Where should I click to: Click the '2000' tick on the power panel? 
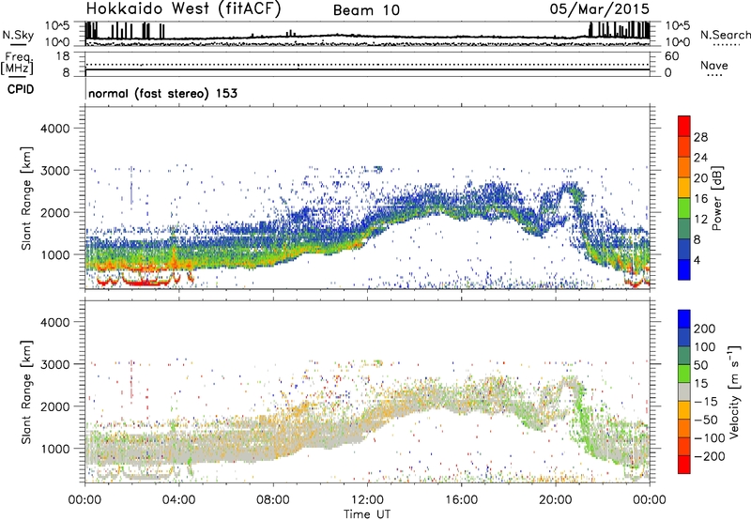[x=54, y=212]
